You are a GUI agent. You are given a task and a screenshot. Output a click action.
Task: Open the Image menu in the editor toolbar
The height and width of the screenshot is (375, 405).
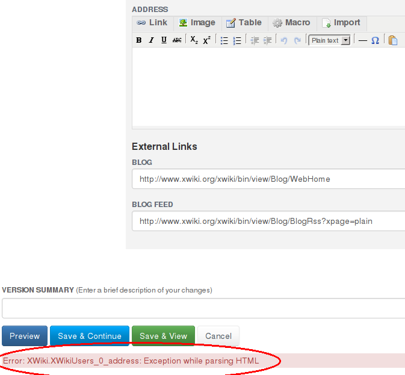tap(197, 23)
